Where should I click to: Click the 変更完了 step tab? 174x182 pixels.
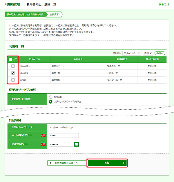[54, 14]
